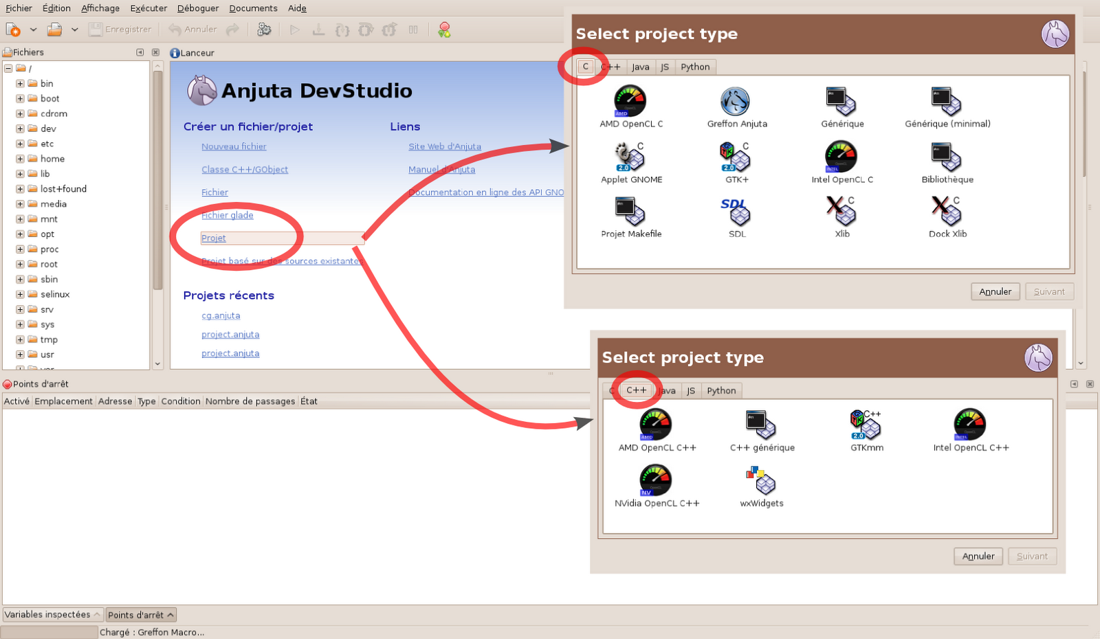The width and height of the screenshot is (1100, 639).
Task: Pick the Intel OpenCL C++ project type
Action: pos(971,431)
